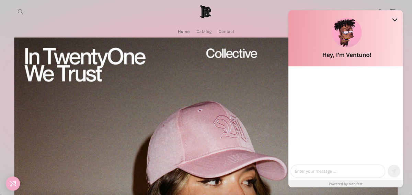The height and width of the screenshot is (195, 412).
Task: Click the Powered by Manifest link
Action: pyautogui.click(x=345, y=184)
